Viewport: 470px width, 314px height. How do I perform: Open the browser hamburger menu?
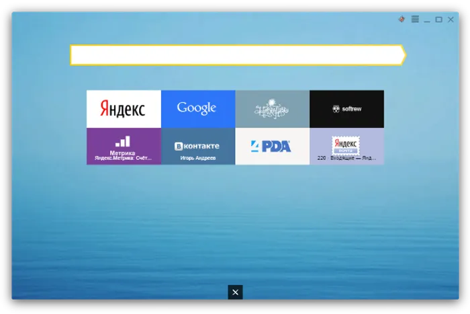coord(415,19)
